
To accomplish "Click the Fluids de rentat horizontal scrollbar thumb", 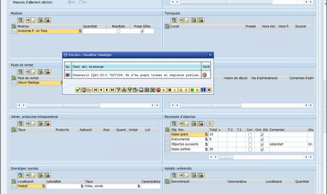I will (x=63, y=106).
